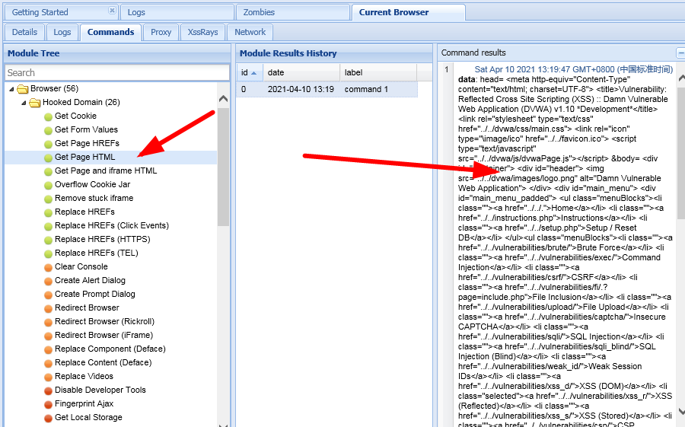Image resolution: width=685 pixels, height=427 pixels.
Task: Click green icon beside Overflow Cookie Jar
Action: 48,185
